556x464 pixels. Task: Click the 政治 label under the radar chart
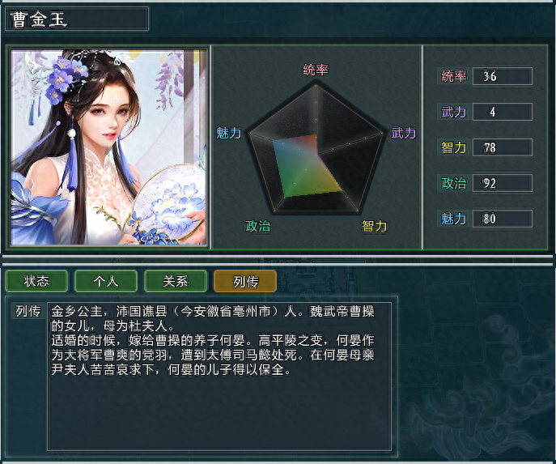(x=258, y=226)
